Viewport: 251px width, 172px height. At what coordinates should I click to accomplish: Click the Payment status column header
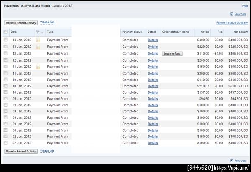point(132,32)
